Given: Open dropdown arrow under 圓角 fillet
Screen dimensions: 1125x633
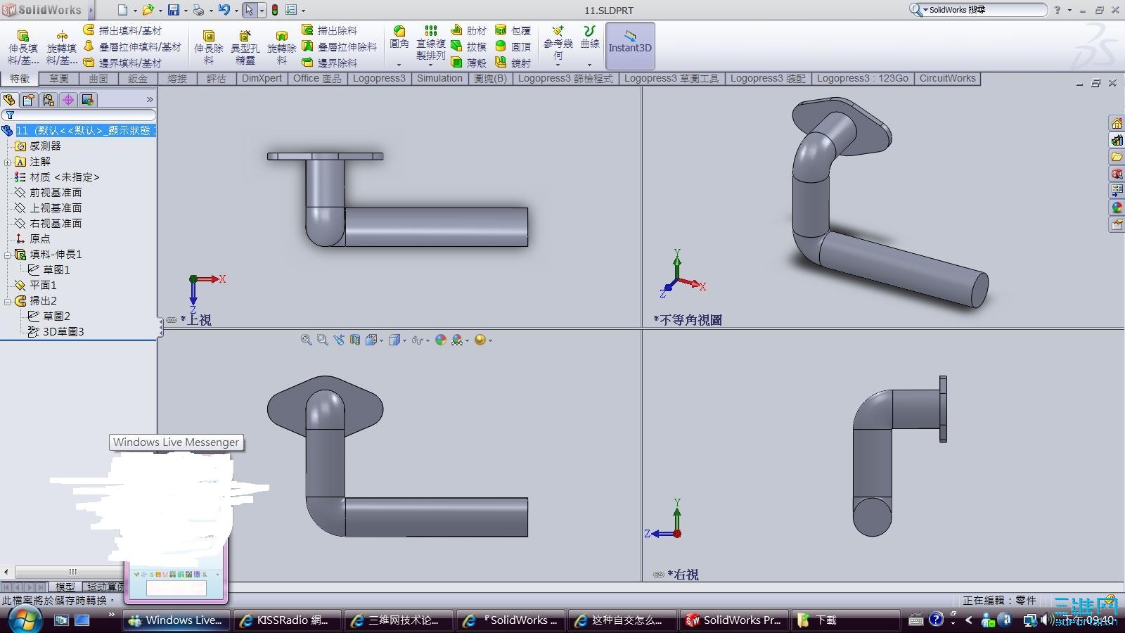Looking at the screenshot, I should point(399,65).
